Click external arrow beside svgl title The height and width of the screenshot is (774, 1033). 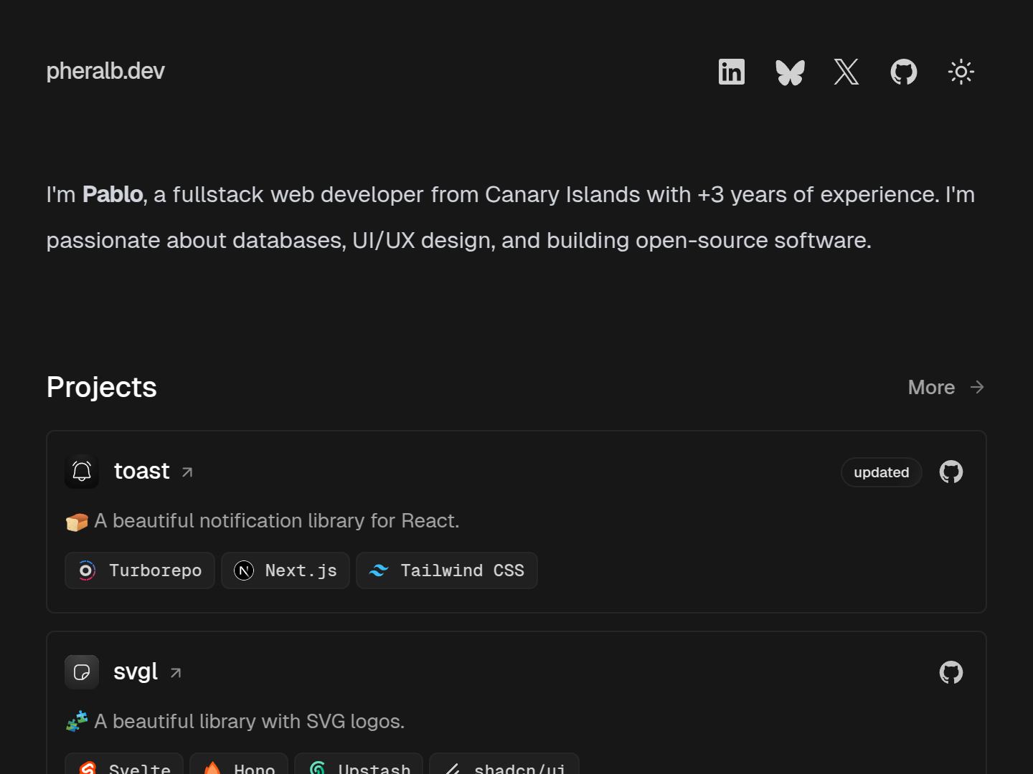tap(176, 673)
